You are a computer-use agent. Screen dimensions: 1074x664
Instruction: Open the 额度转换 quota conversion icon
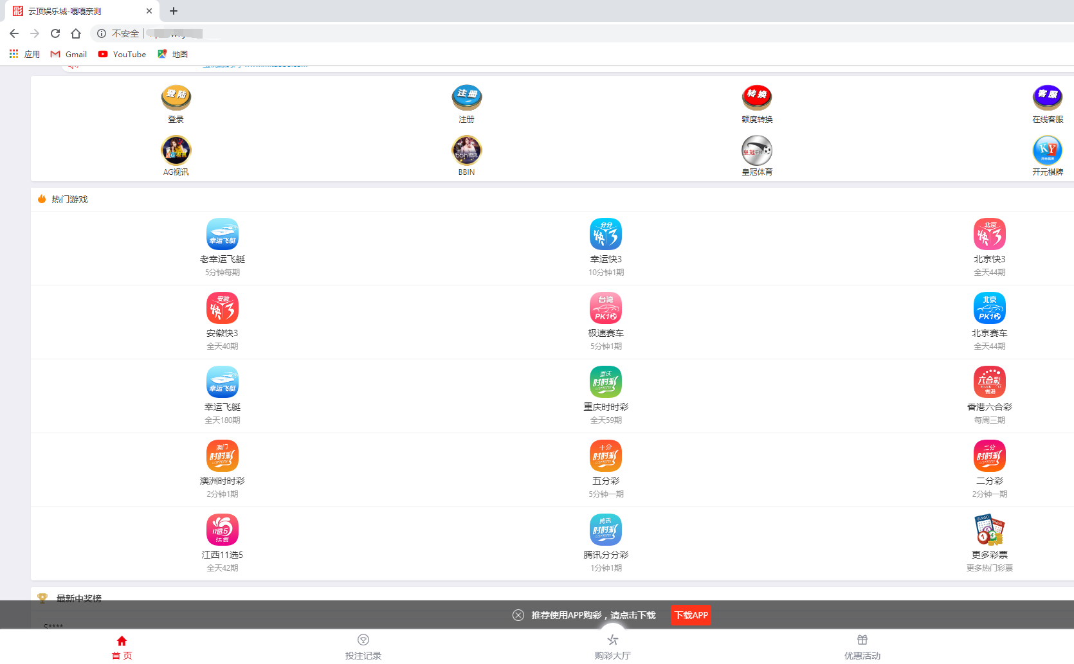(x=757, y=98)
